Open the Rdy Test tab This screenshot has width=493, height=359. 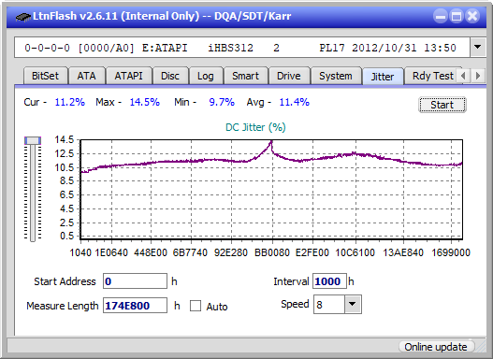coord(432,76)
